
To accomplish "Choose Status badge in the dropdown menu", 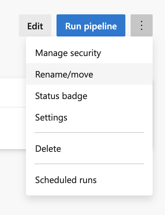I will (x=89, y=96).
